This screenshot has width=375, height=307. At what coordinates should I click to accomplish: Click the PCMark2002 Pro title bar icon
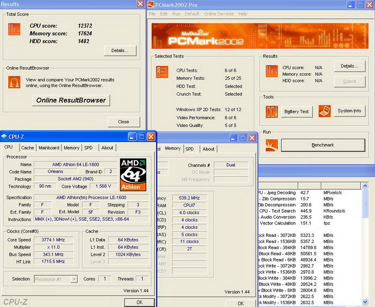(x=151, y=5)
